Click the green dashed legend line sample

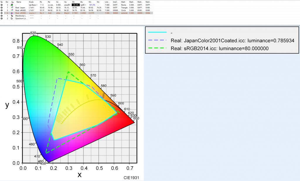pyautogui.click(x=157, y=48)
